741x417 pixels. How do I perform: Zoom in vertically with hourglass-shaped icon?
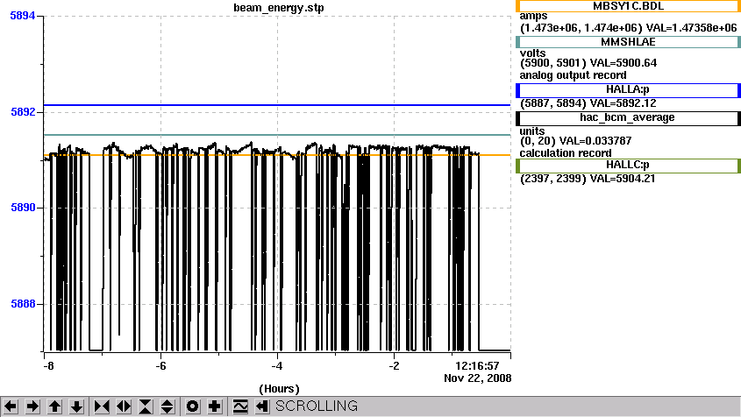(146, 406)
